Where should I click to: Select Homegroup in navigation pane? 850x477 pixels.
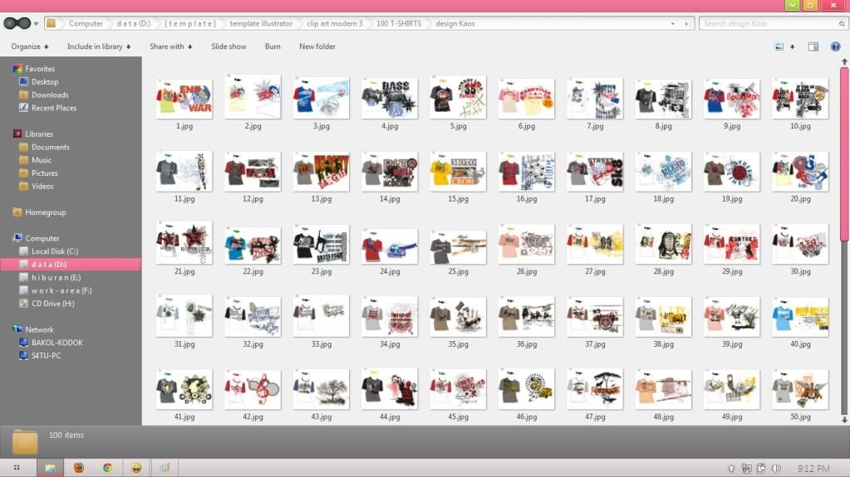coord(45,212)
